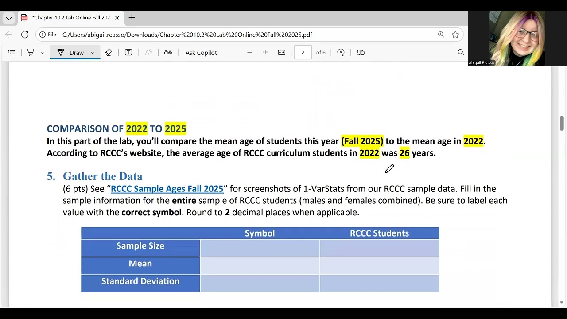
Task: Click the RCCC Students column header
Action: tap(380, 233)
